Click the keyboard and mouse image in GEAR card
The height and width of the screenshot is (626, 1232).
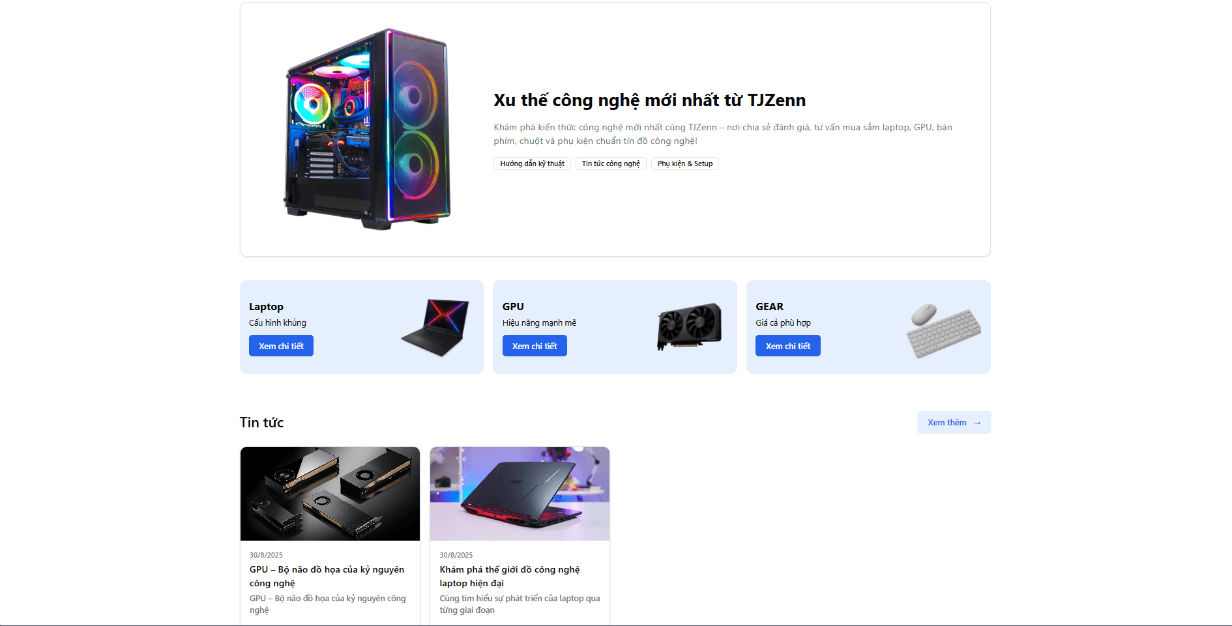tap(943, 330)
